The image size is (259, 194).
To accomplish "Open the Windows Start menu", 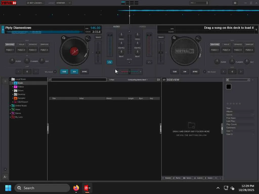I will [x=8, y=188].
